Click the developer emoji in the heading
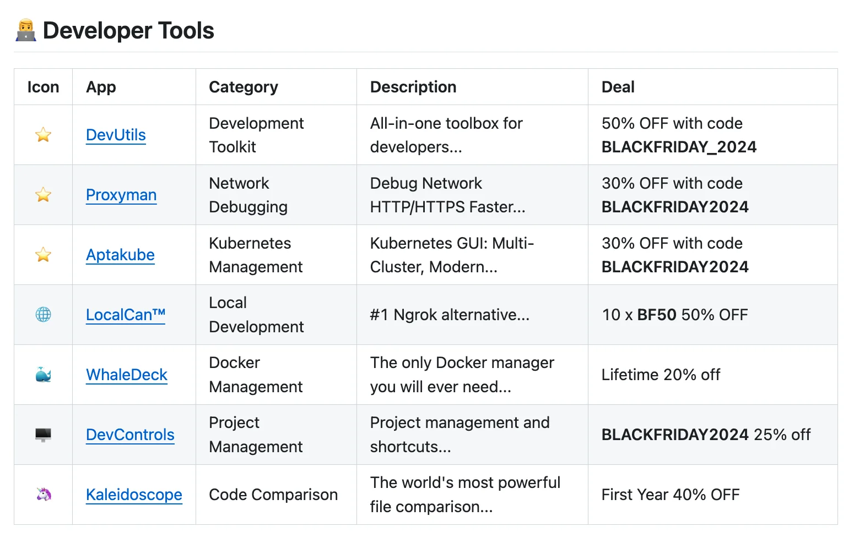The width and height of the screenshot is (854, 538). point(25,31)
